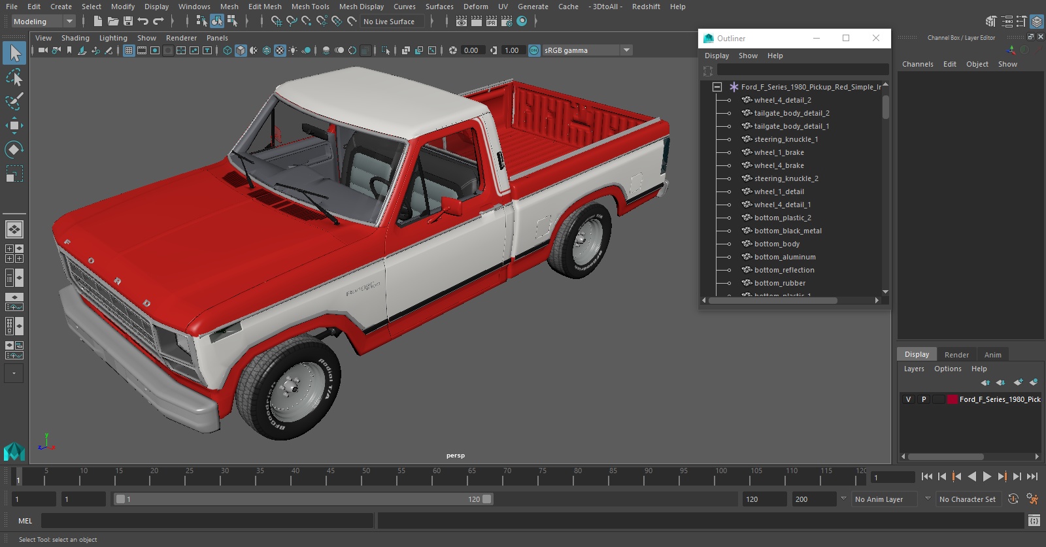Toggle the viewport grid display
This screenshot has width=1046, height=547.
(129, 50)
